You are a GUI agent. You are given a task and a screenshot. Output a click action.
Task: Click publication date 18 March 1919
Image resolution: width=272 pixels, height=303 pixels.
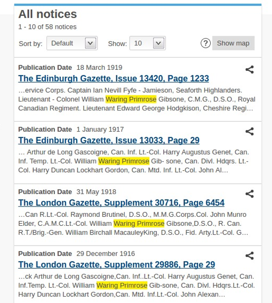99,67
